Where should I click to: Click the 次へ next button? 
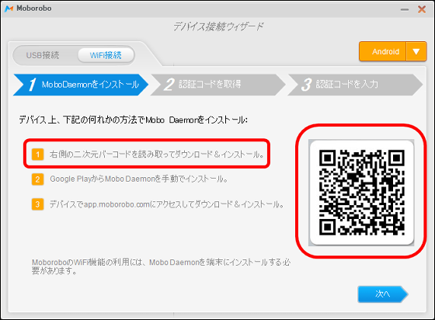tap(383, 294)
